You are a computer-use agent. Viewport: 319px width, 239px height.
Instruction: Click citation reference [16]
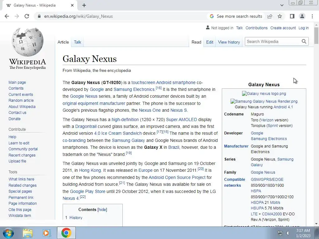click(159, 88)
